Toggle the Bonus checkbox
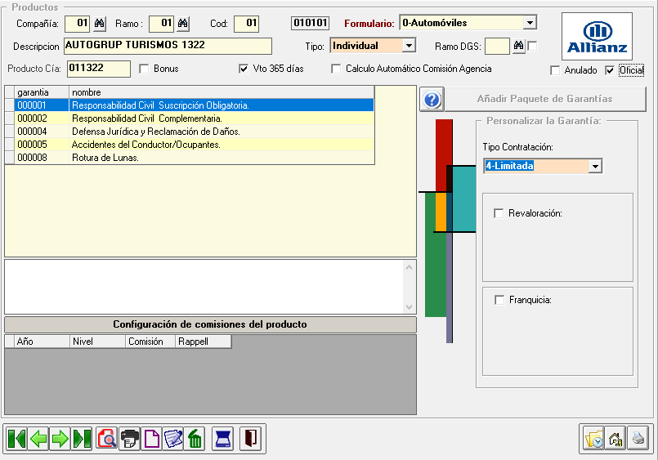658x460 pixels. [x=144, y=69]
